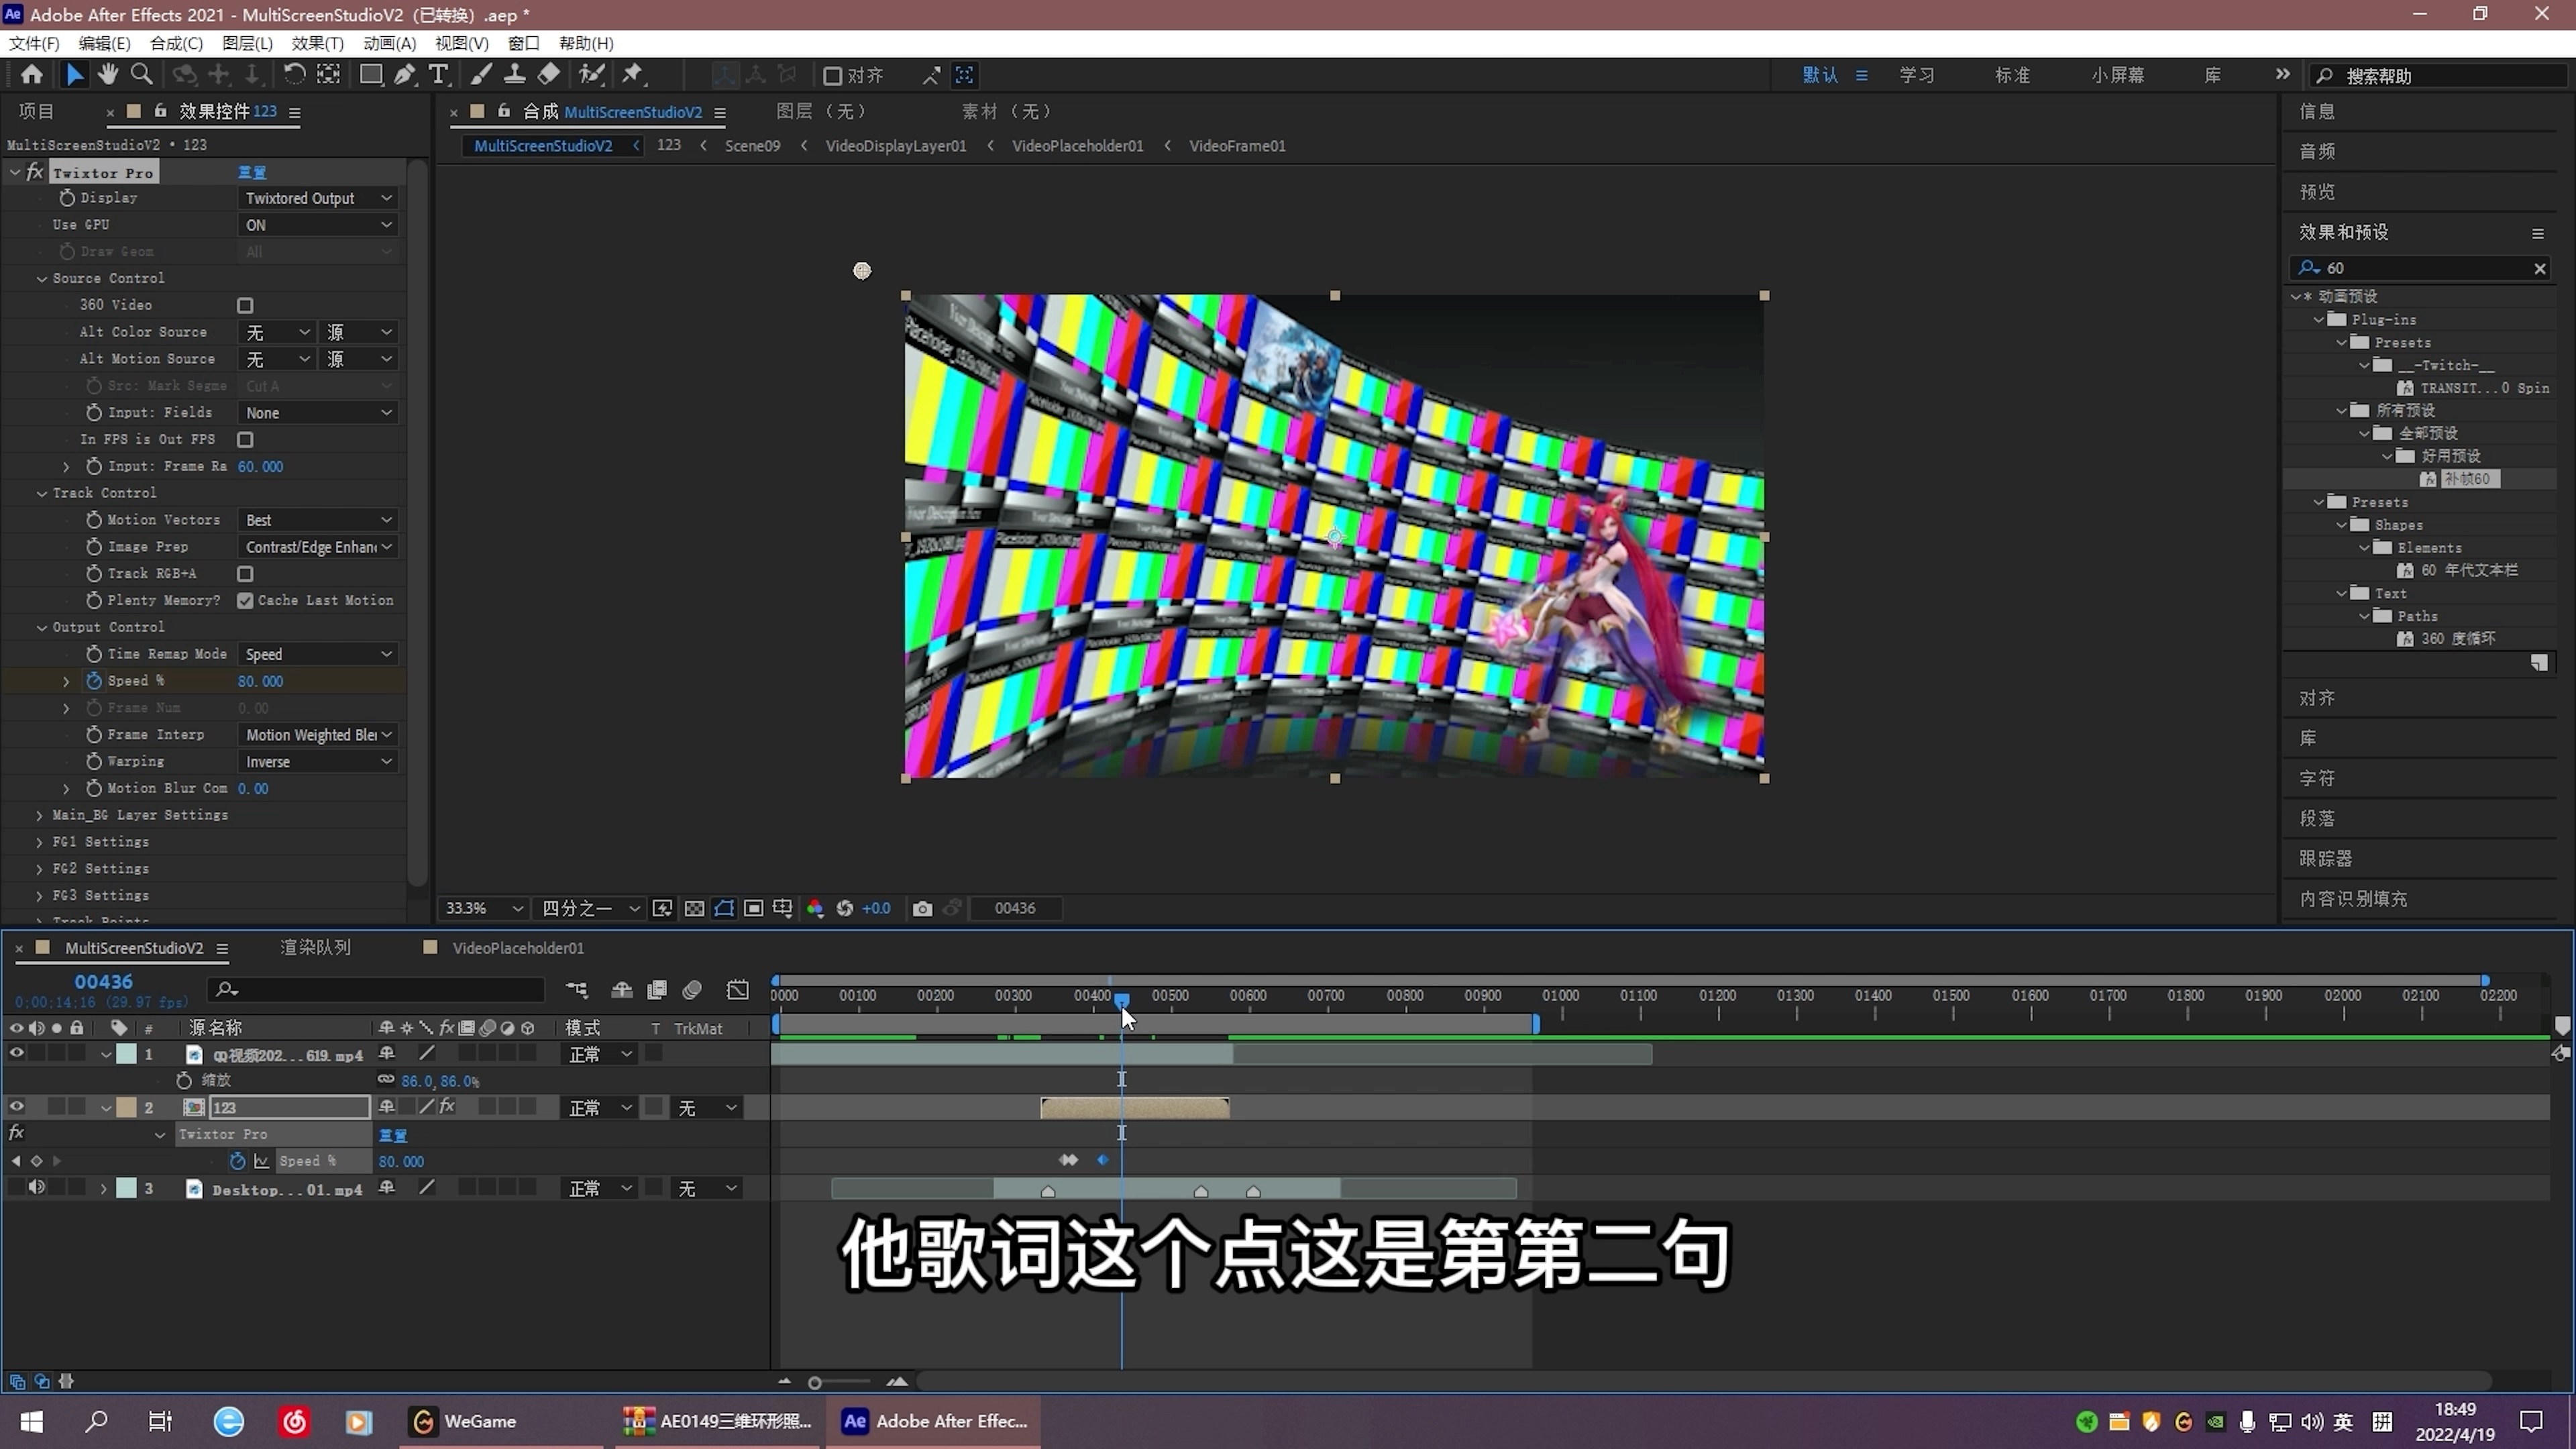Switch to VideoPlaceholder01 timeline tab

[518, 948]
